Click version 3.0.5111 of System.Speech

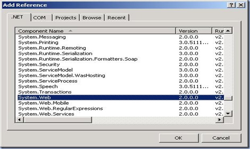click(194, 86)
